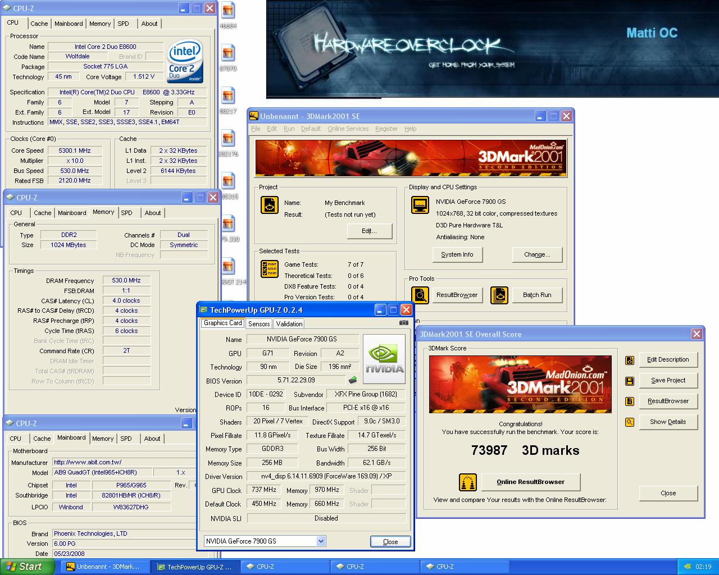Click the icon beside Edit Description

[630, 360]
